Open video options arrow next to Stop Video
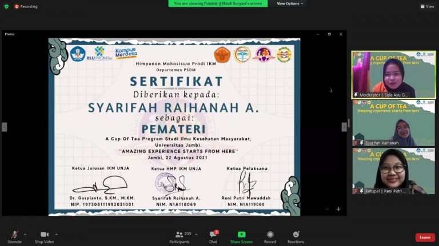The height and width of the screenshot is (246, 439). click(x=57, y=235)
